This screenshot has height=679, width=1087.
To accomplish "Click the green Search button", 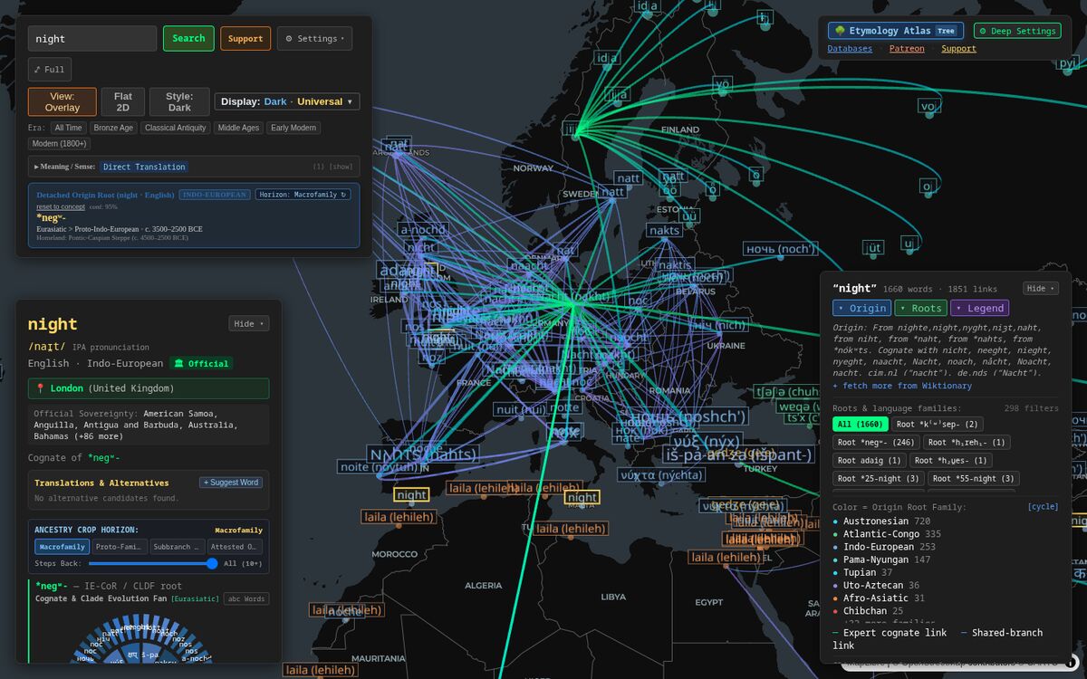I will tap(188, 39).
